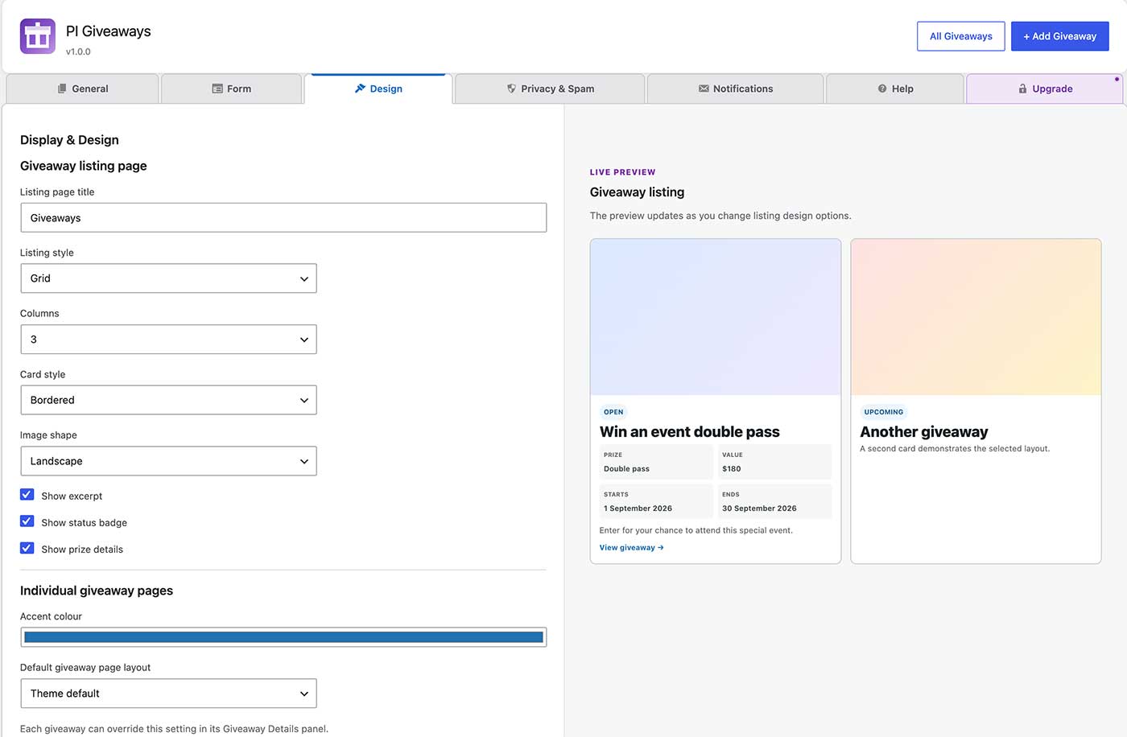Toggle the Show excerpt checkbox
This screenshot has width=1127, height=737.
(27, 495)
